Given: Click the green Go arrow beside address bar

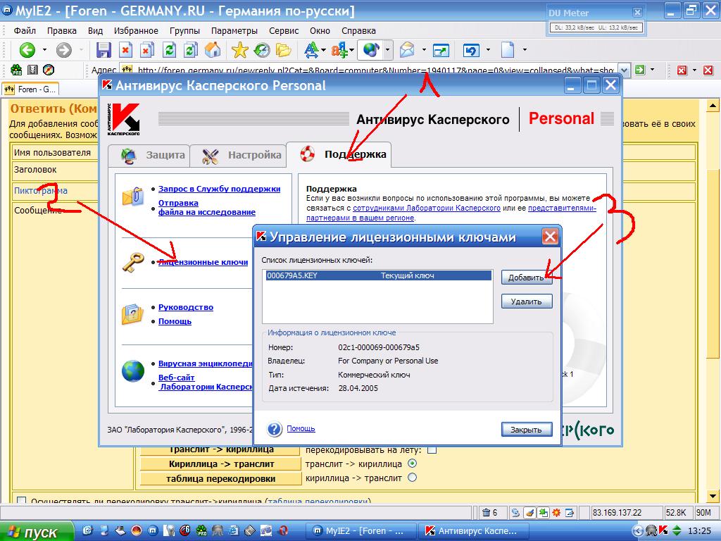Looking at the screenshot, I should [639, 70].
